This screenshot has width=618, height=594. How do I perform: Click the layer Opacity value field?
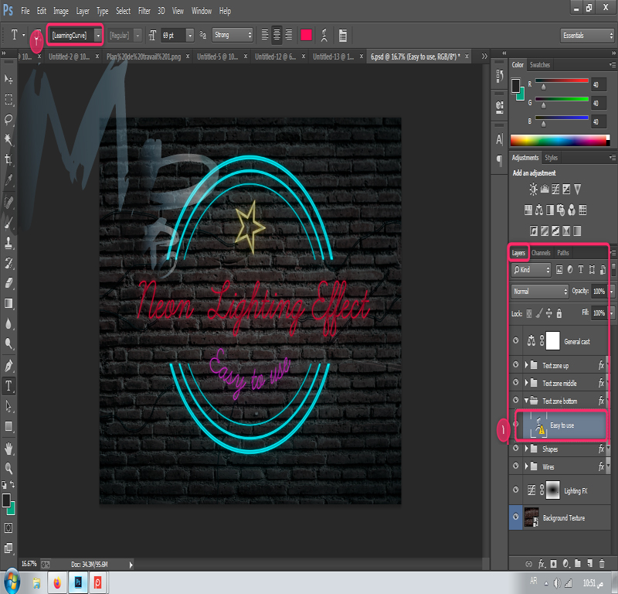pyautogui.click(x=599, y=292)
